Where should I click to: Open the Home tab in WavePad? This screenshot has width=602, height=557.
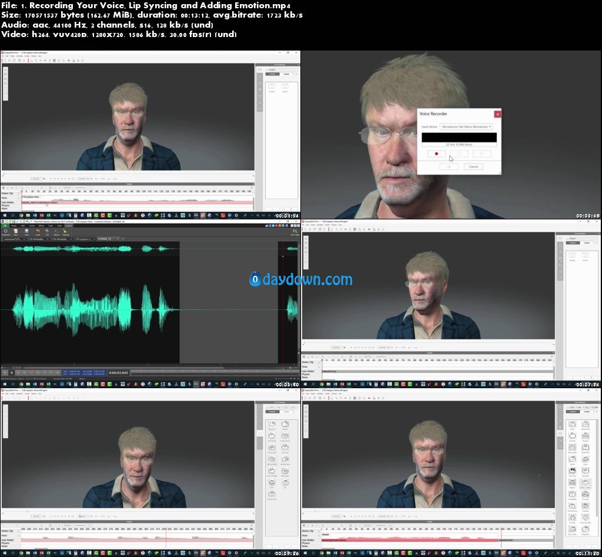(x=14, y=226)
